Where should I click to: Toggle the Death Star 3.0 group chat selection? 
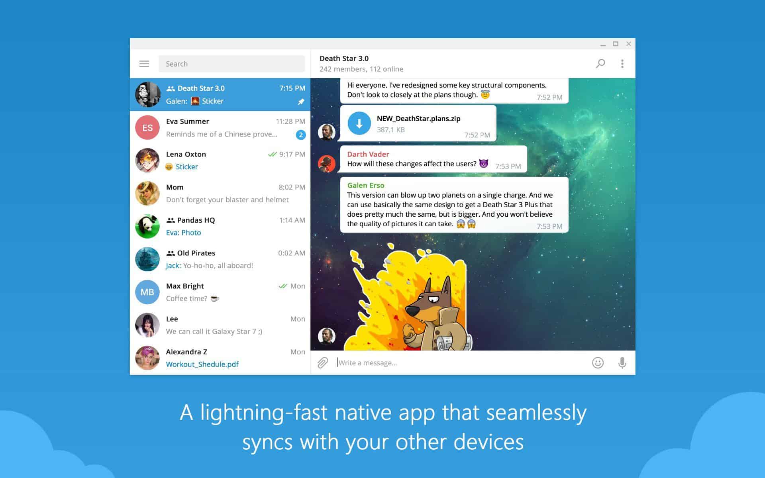click(220, 94)
